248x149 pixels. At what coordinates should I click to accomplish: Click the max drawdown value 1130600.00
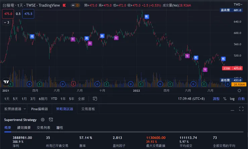156,138
